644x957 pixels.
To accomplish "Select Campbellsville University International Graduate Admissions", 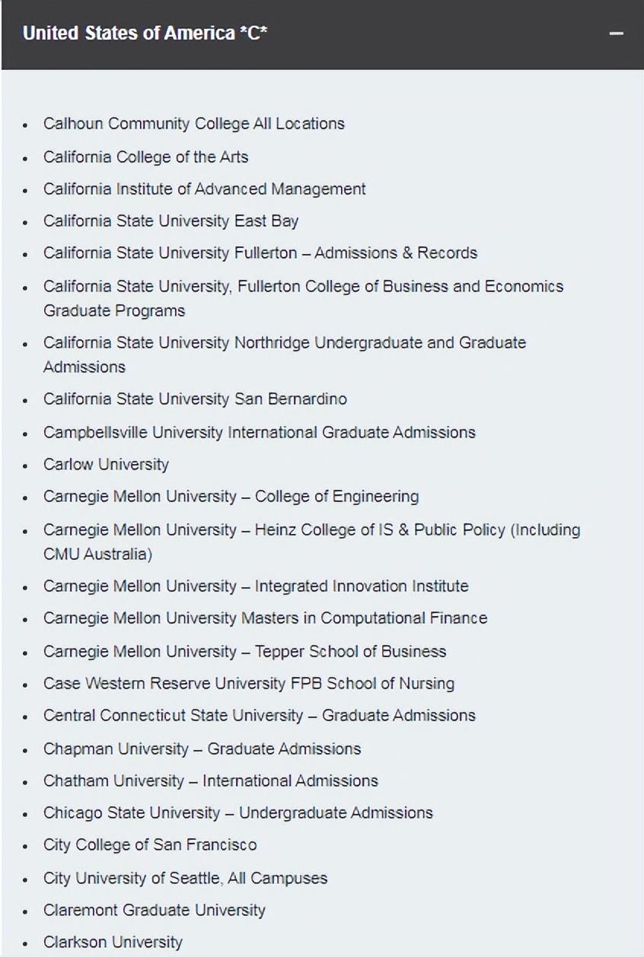I will point(259,433).
